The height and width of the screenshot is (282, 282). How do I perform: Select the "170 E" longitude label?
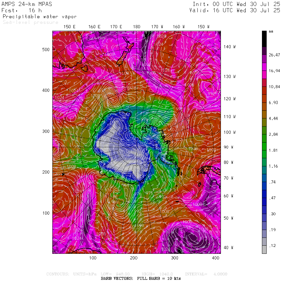[x=116, y=27]
